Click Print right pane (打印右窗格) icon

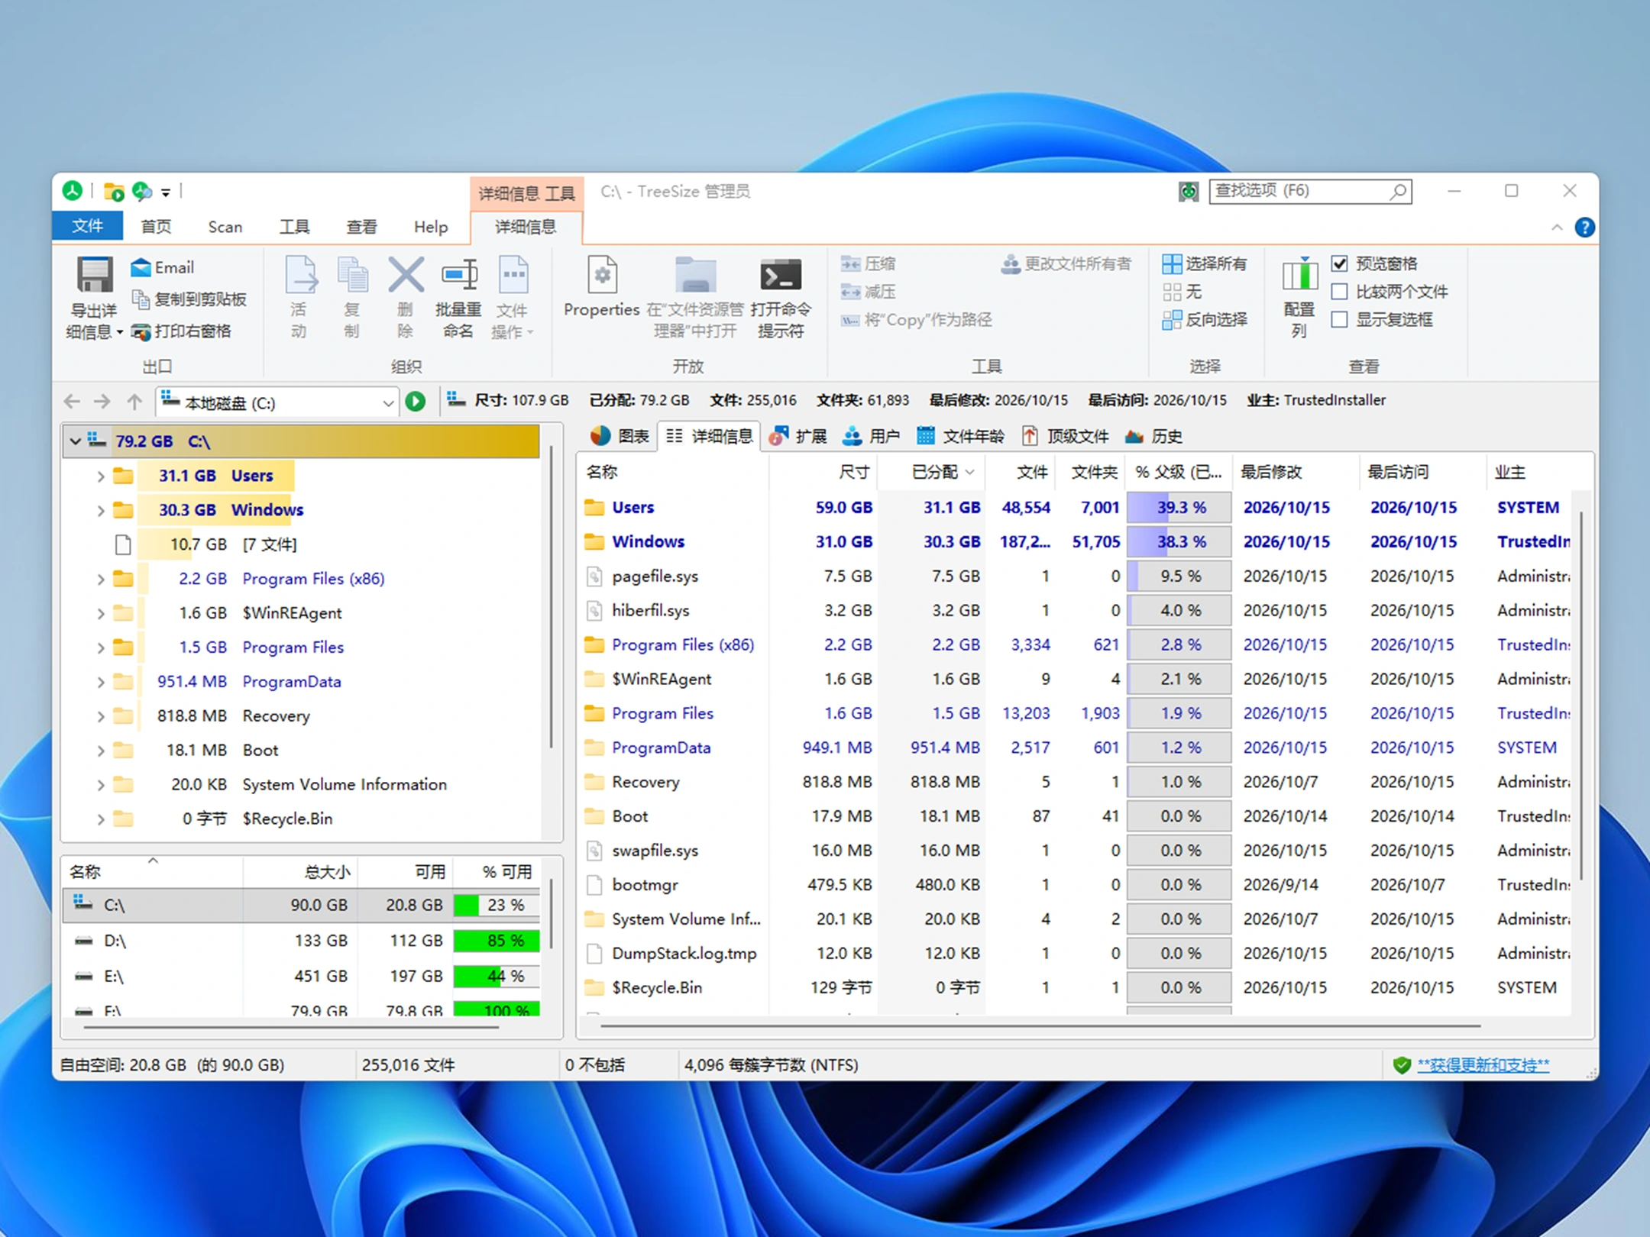pyautogui.click(x=141, y=331)
